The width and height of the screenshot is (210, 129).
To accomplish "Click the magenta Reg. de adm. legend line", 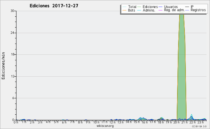I will click(160, 10).
